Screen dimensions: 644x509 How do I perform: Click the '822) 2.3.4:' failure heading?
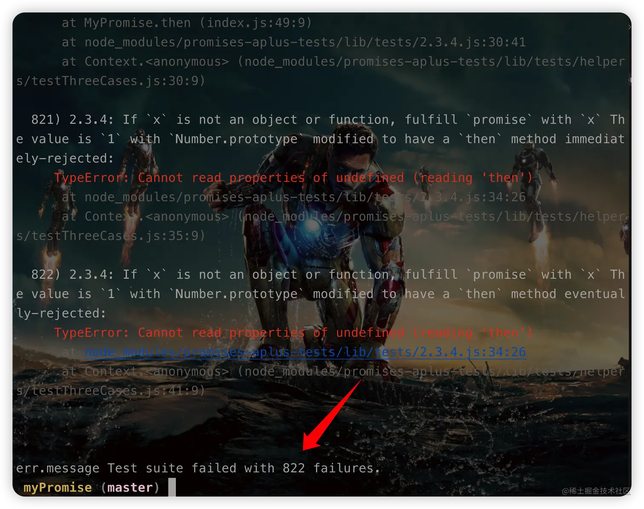point(72,275)
